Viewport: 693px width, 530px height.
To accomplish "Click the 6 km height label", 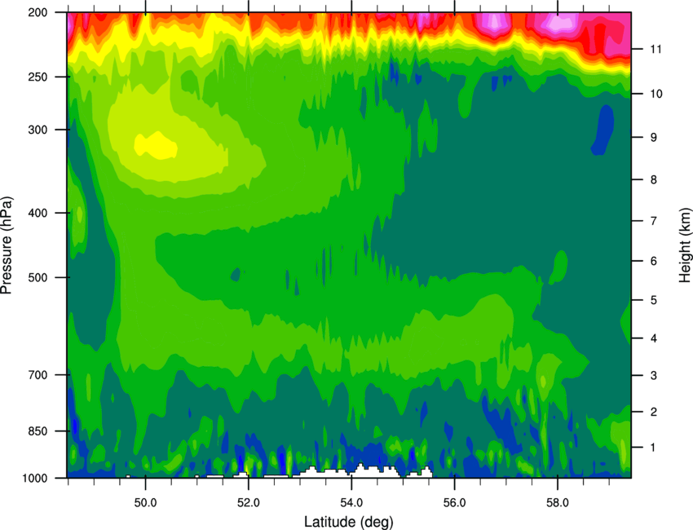I will point(653,261).
